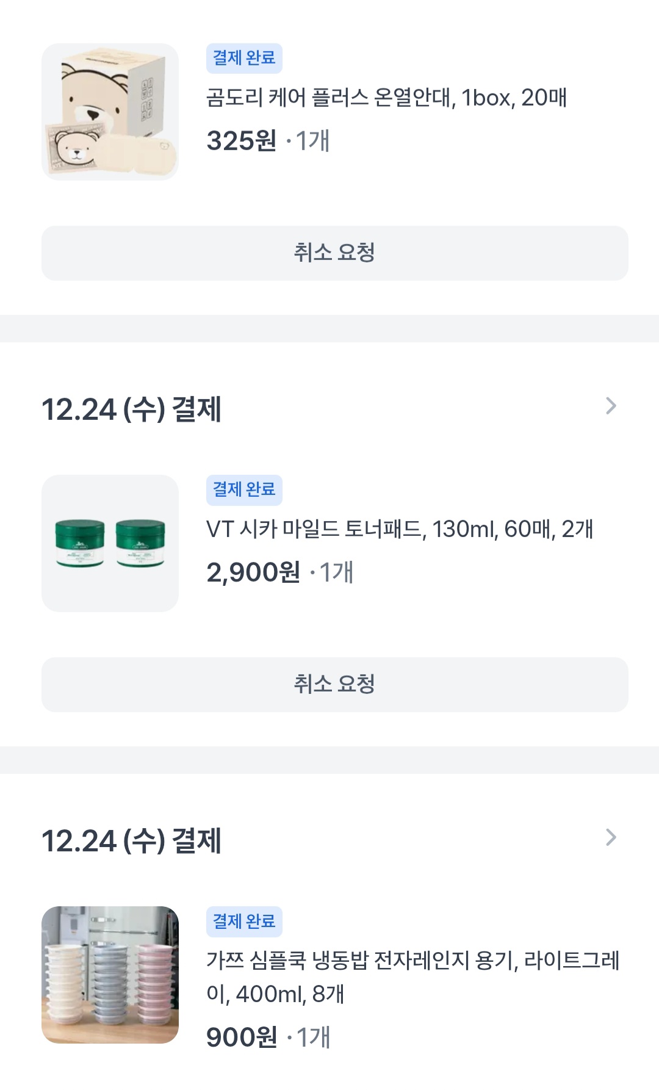Open 가쯔 심플쿡 냉동밥 용기 product title
659x1090 pixels.
pos(412,977)
